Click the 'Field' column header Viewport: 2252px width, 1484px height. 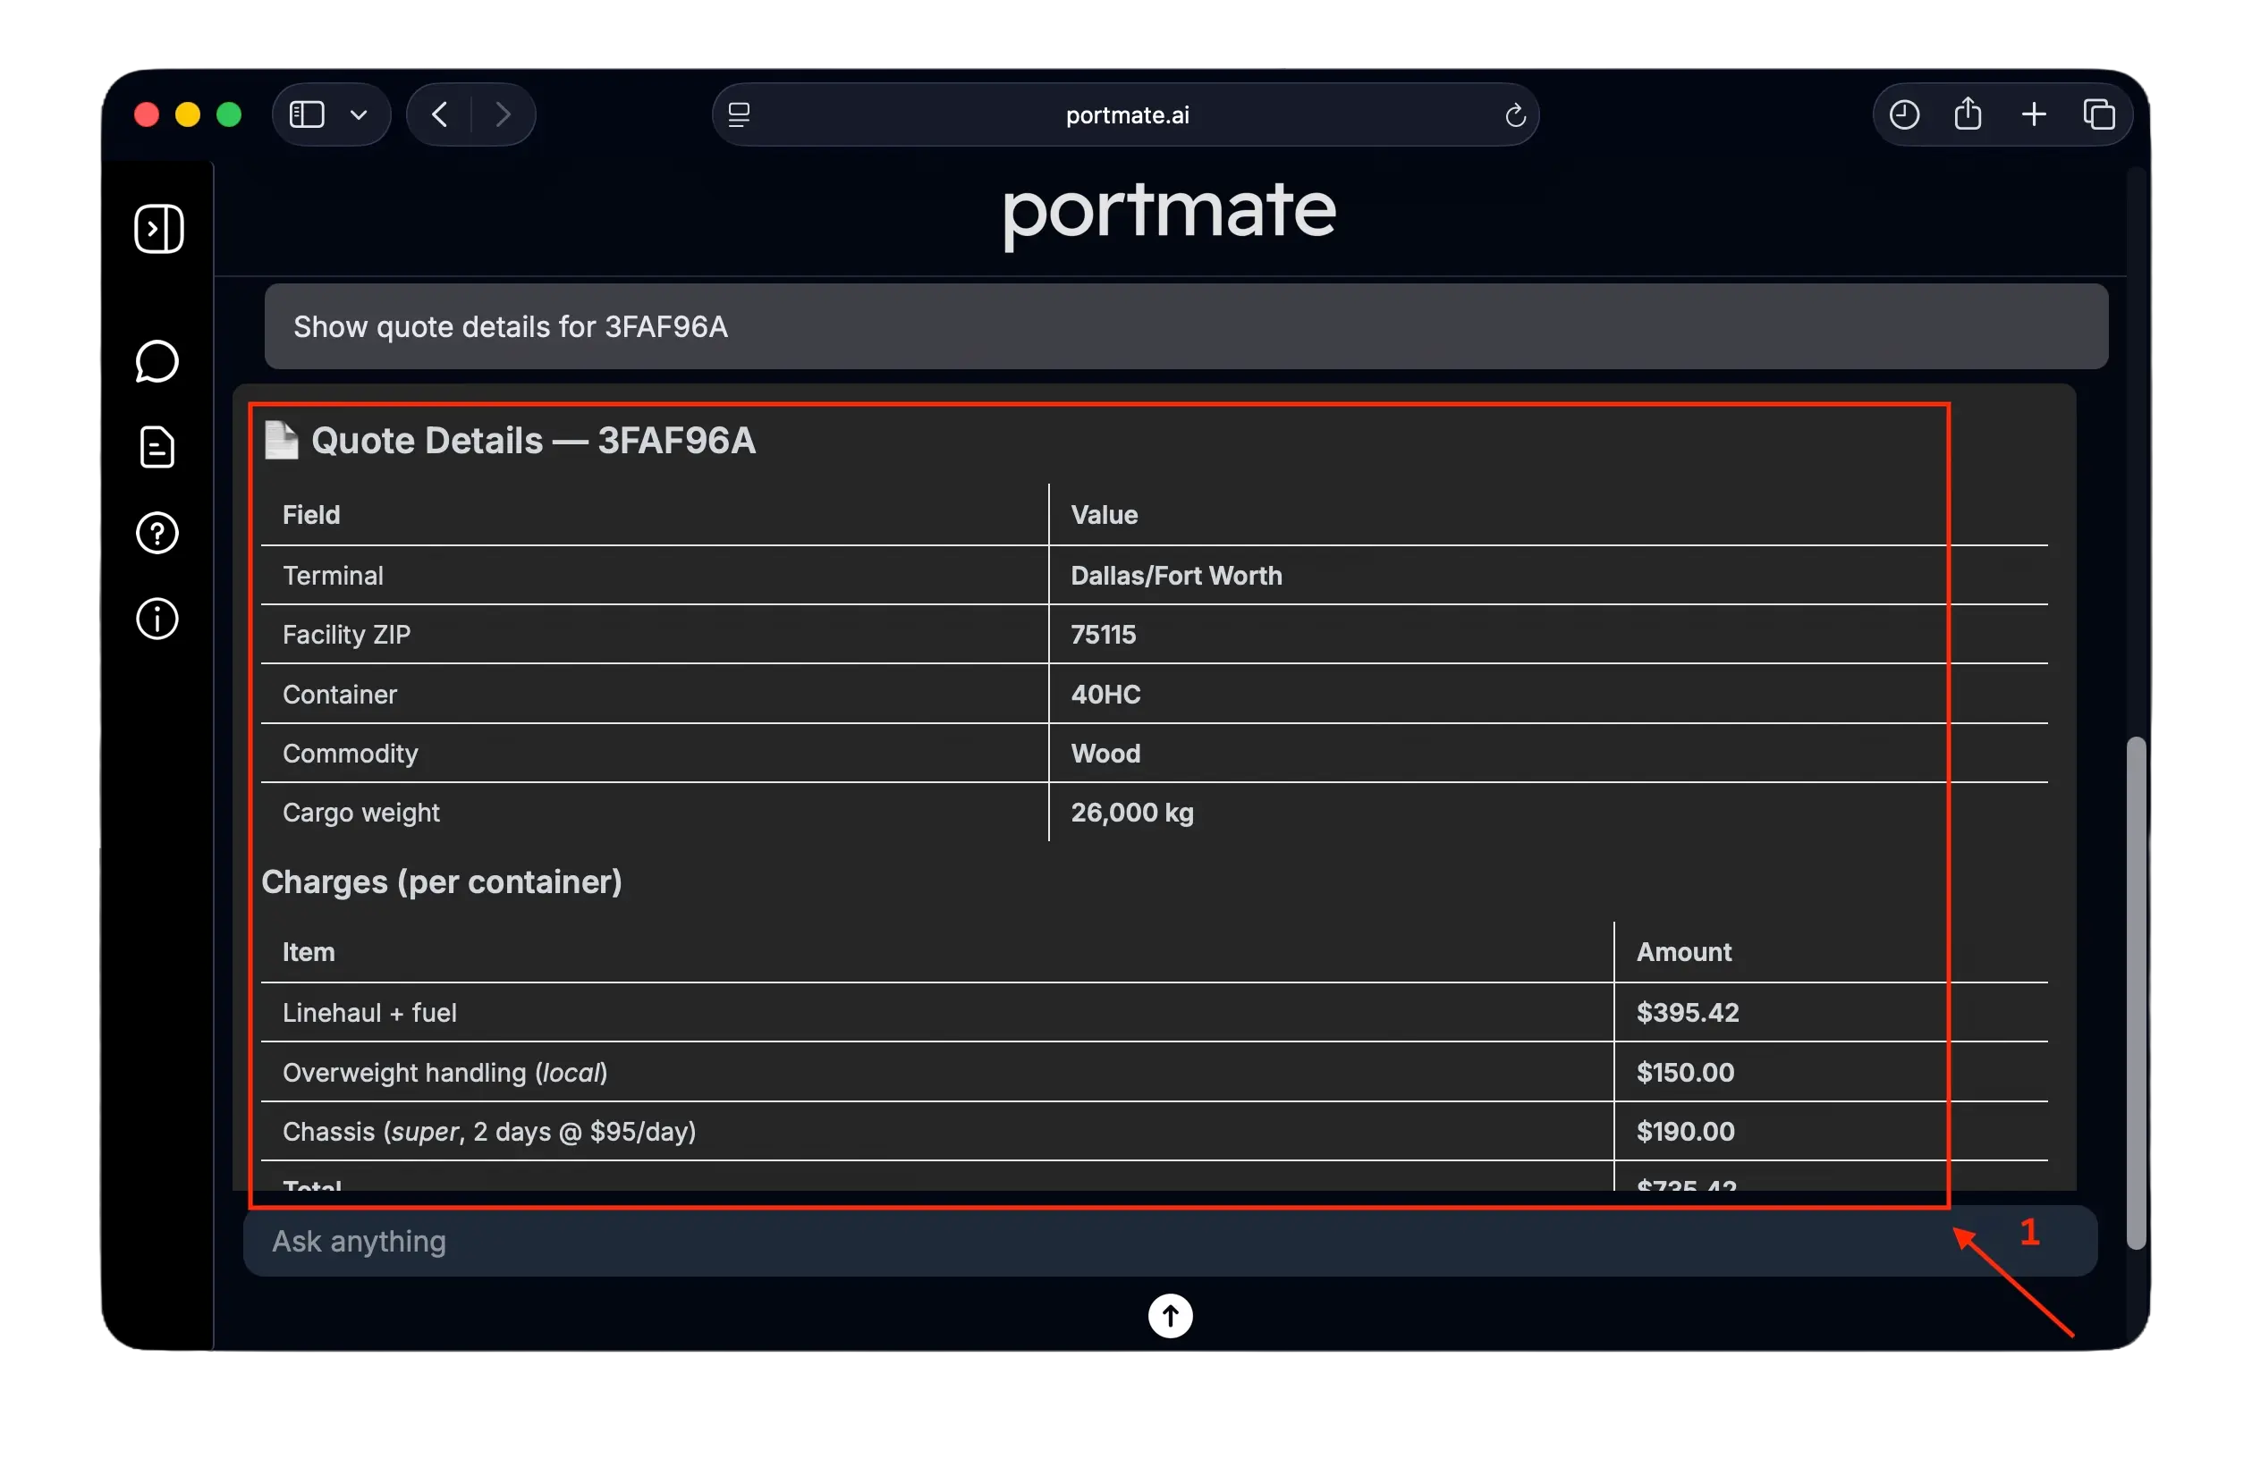(310, 515)
